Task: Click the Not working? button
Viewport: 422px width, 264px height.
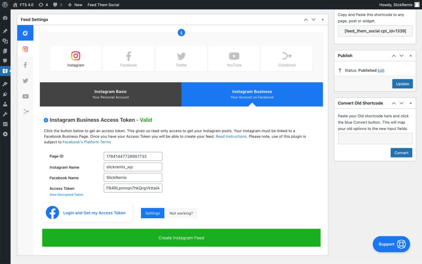Action: click(181, 213)
